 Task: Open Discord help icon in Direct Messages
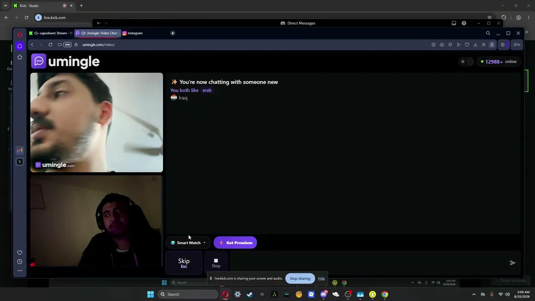pyautogui.click(x=464, y=23)
